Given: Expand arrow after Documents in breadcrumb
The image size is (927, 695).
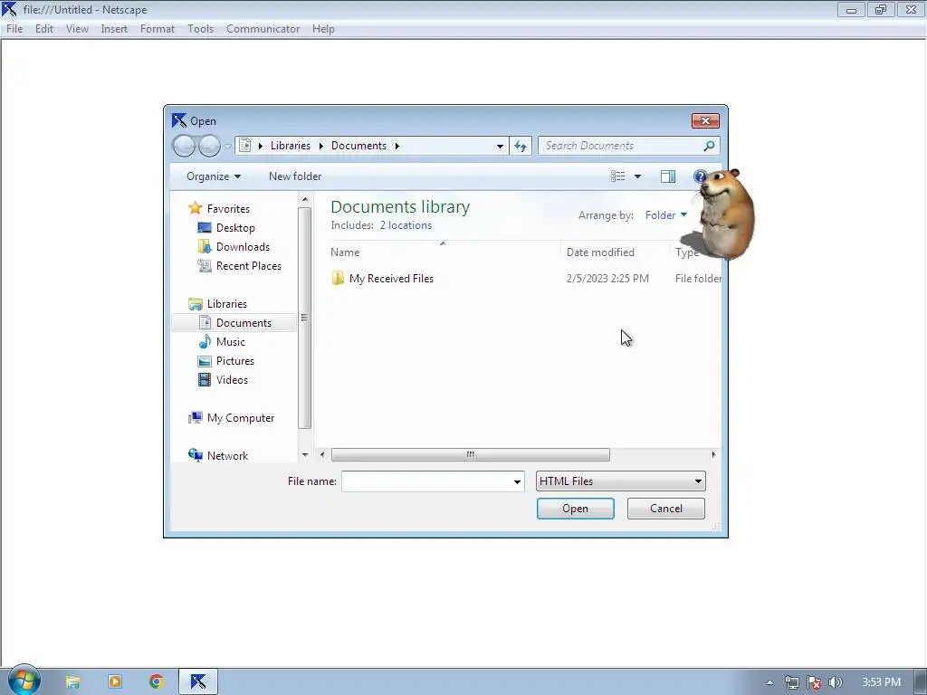Looking at the screenshot, I should click(397, 146).
